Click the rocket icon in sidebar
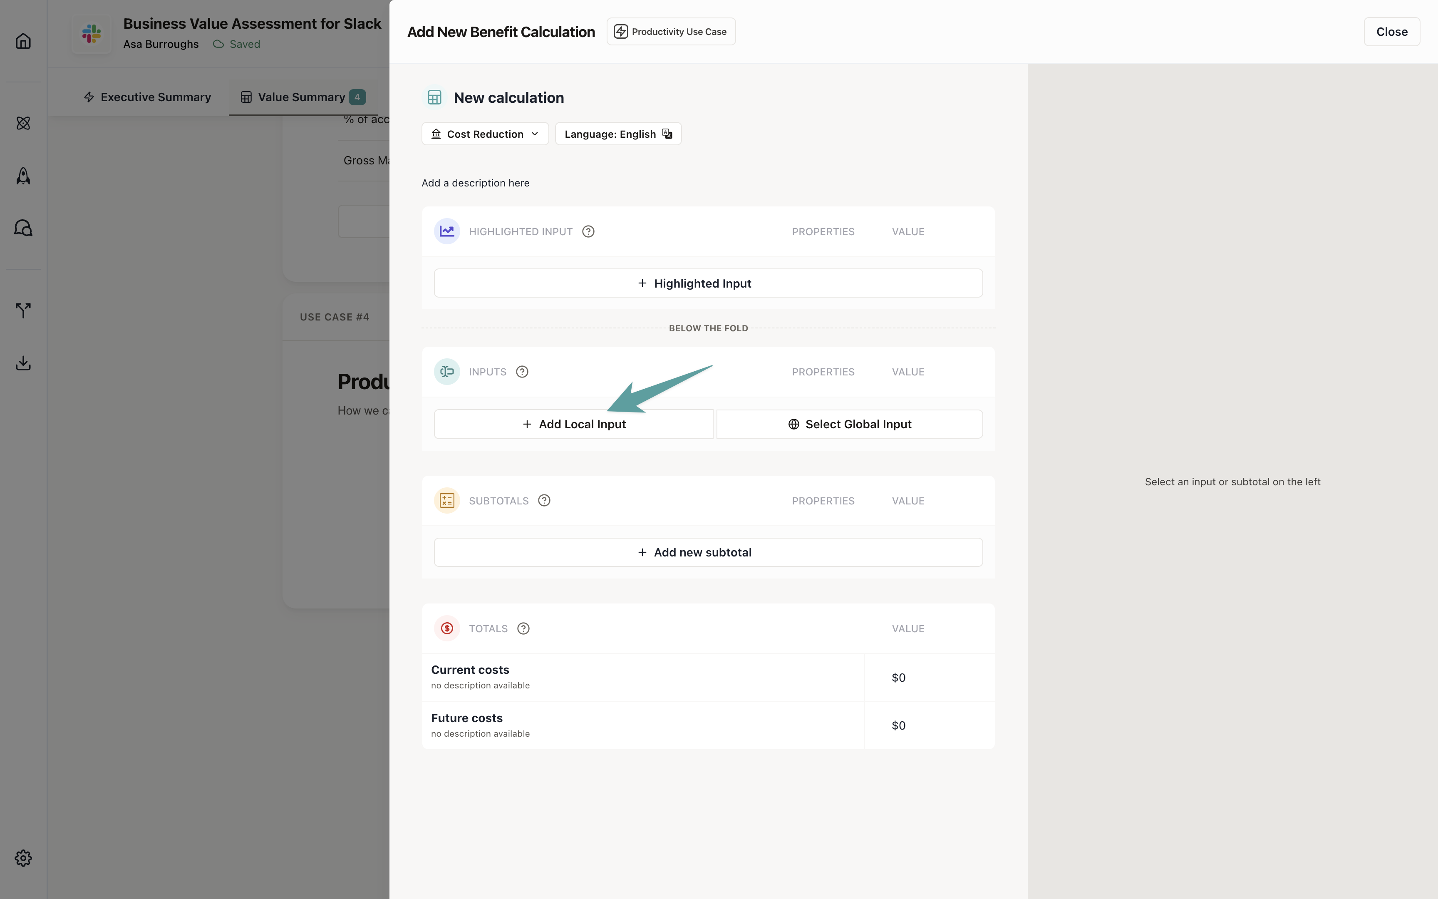Screen dimensions: 1438x899 (23, 175)
